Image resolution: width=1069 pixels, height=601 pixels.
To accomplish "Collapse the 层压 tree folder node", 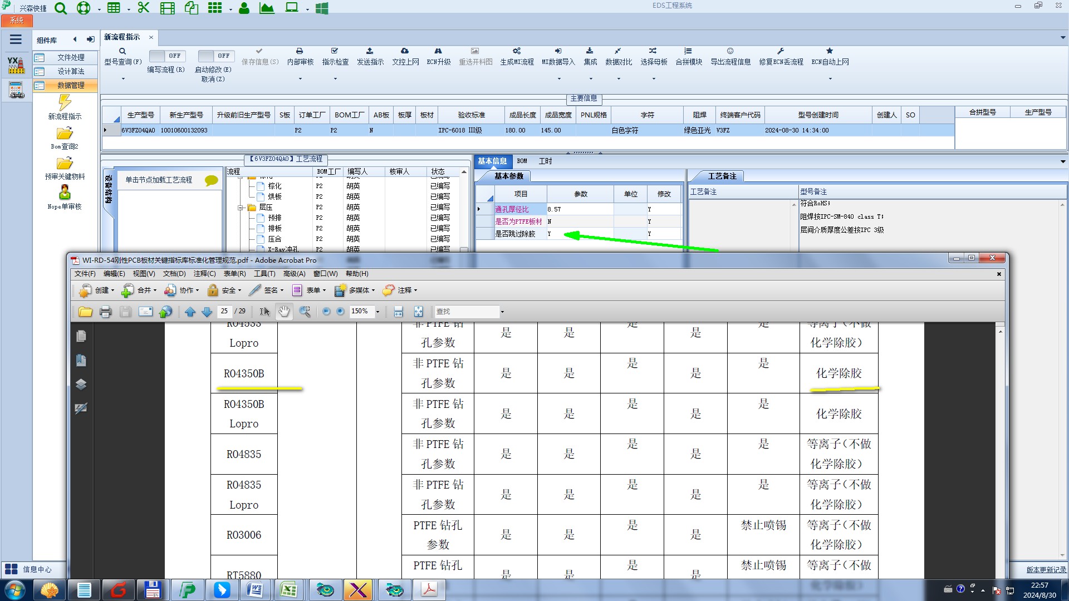I will point(241,208).
